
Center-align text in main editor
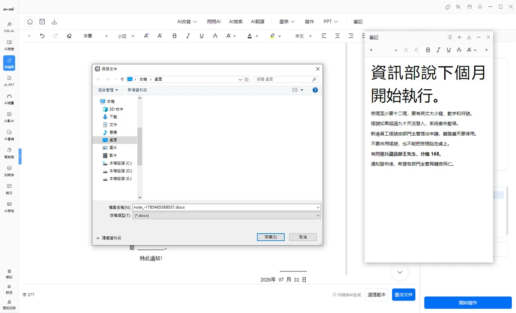pos(338,36)
